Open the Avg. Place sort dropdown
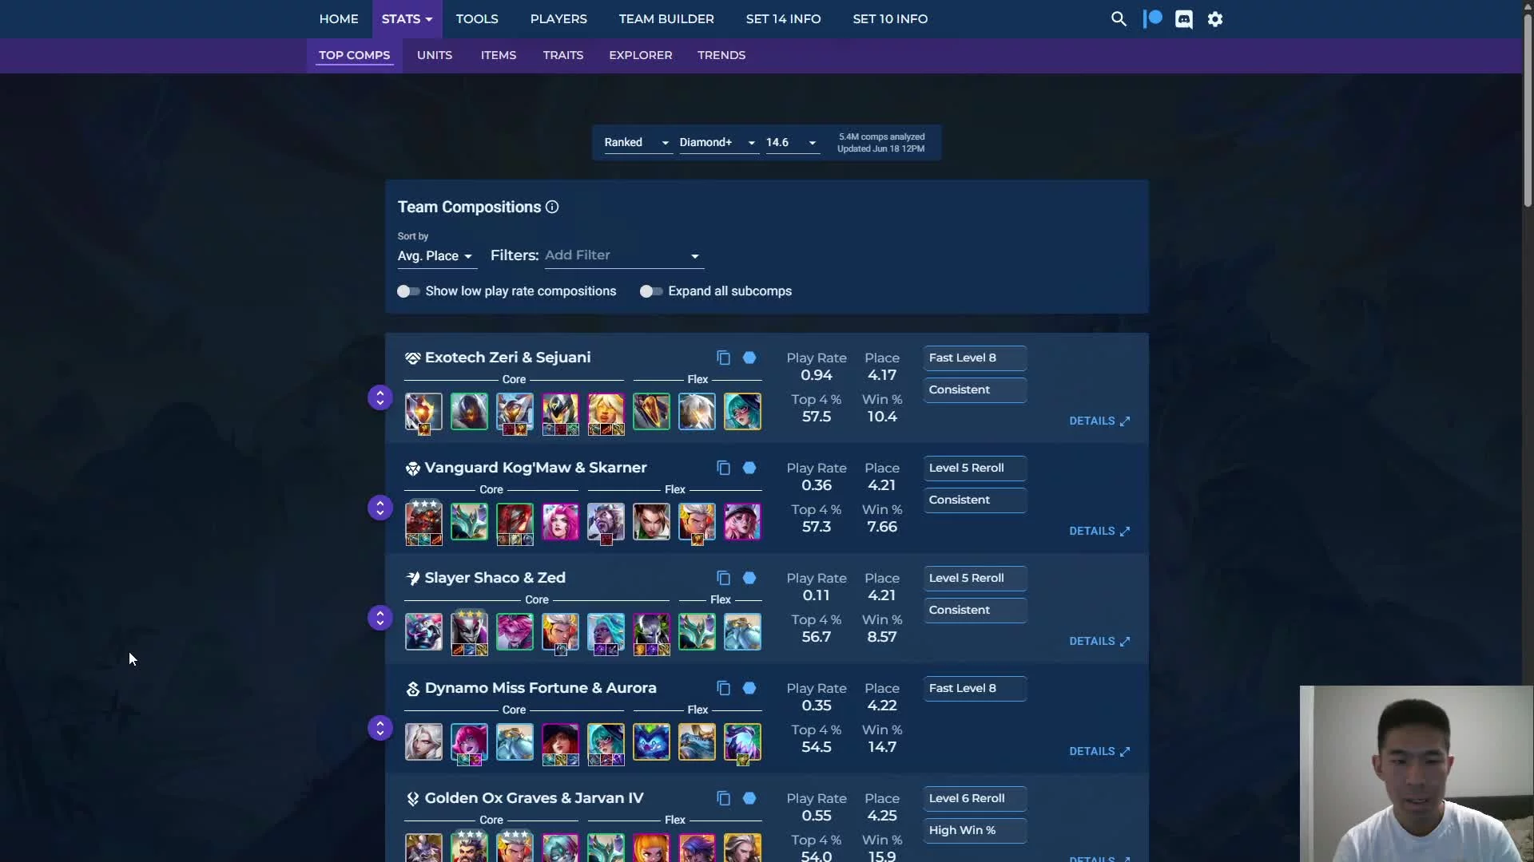This screenshot has width=1534, height=862. tap(435, 256)
